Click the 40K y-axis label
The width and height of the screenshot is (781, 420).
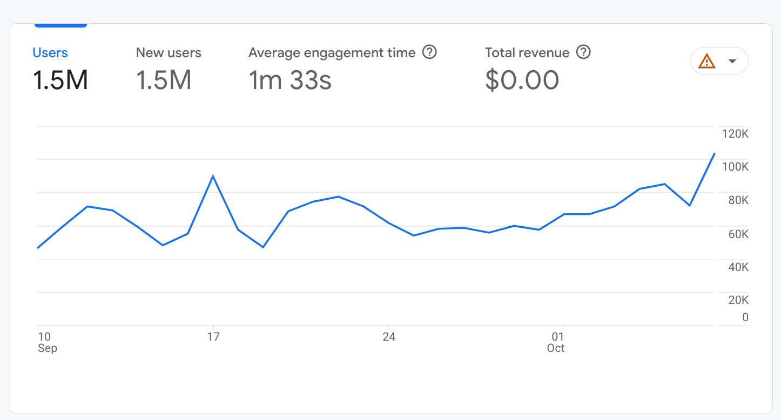pos(738,267)
